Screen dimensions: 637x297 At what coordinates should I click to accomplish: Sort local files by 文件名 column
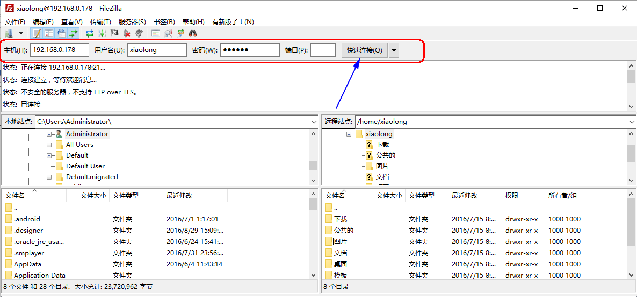coord(34,196)
